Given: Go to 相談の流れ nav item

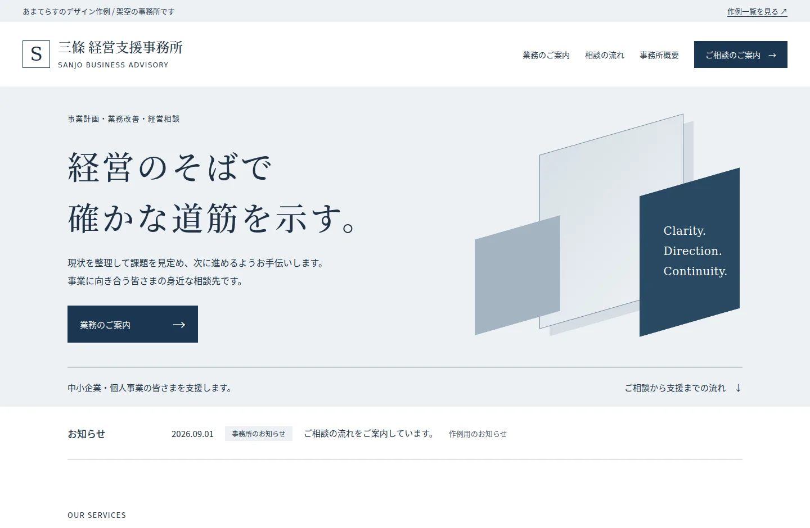Looking at the screenshot, I should point(605,55).
